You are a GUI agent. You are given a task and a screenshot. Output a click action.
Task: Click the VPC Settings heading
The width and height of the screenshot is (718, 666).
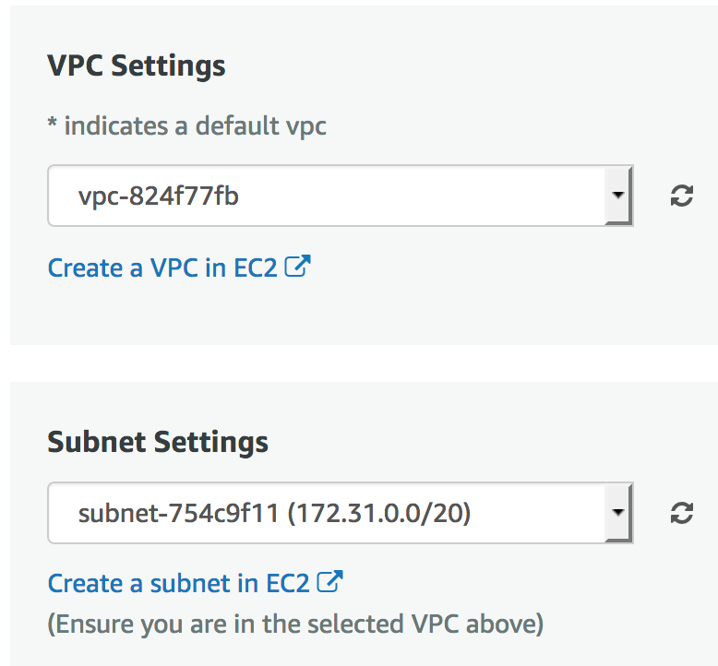136,66
